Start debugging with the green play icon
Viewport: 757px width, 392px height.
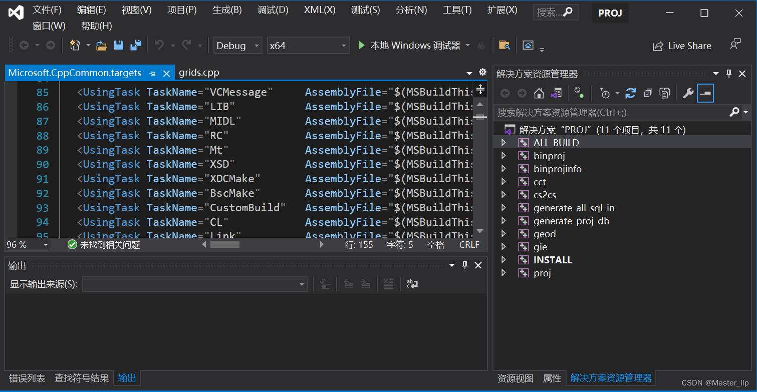pos(361,46)
